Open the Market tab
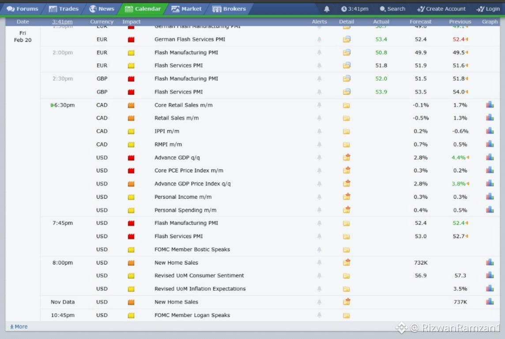Viewport: 505px width, 339px height. [x=186, y=9]
